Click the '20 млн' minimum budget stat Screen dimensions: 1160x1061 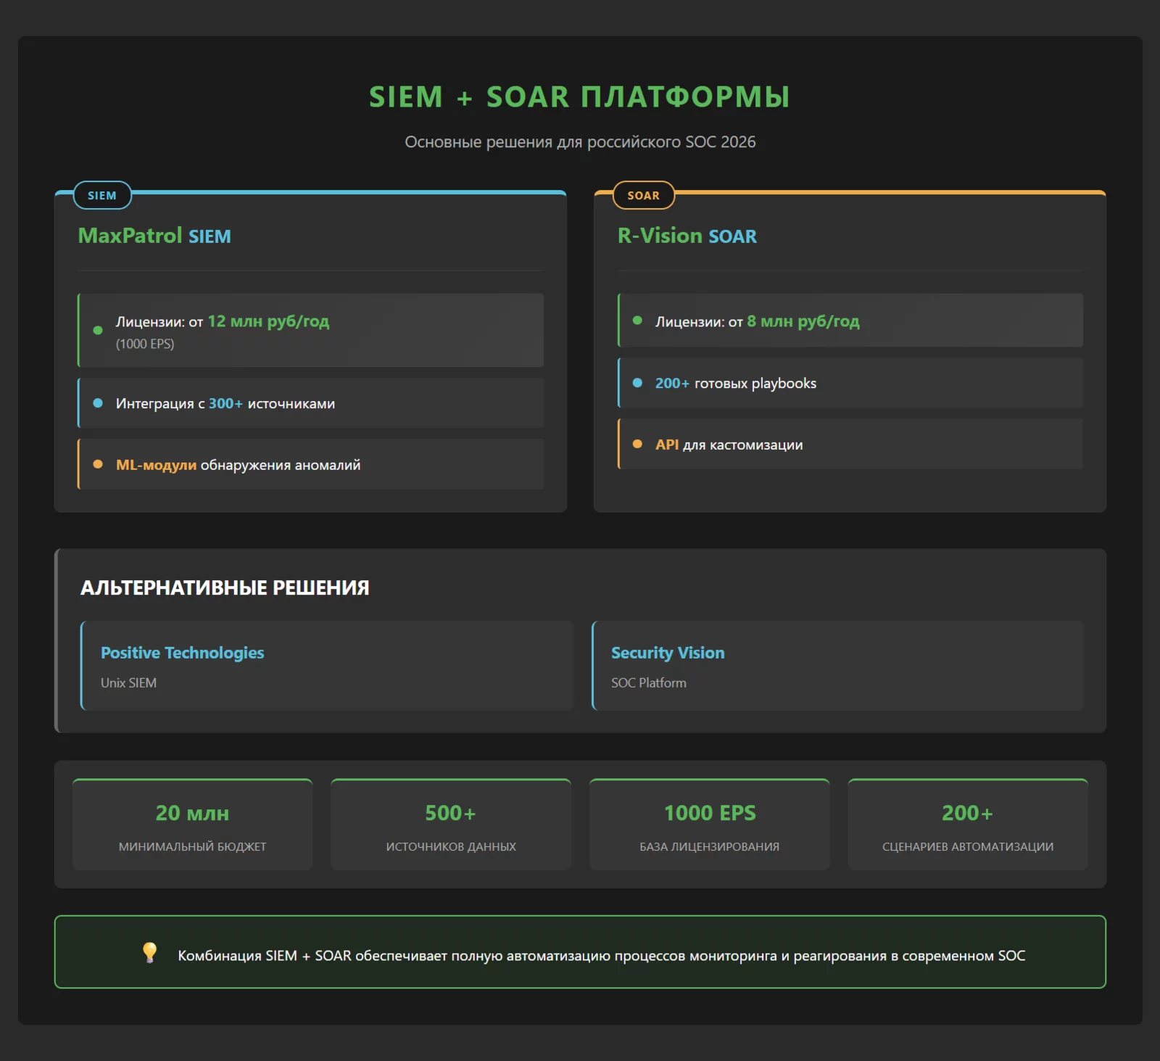192,813
